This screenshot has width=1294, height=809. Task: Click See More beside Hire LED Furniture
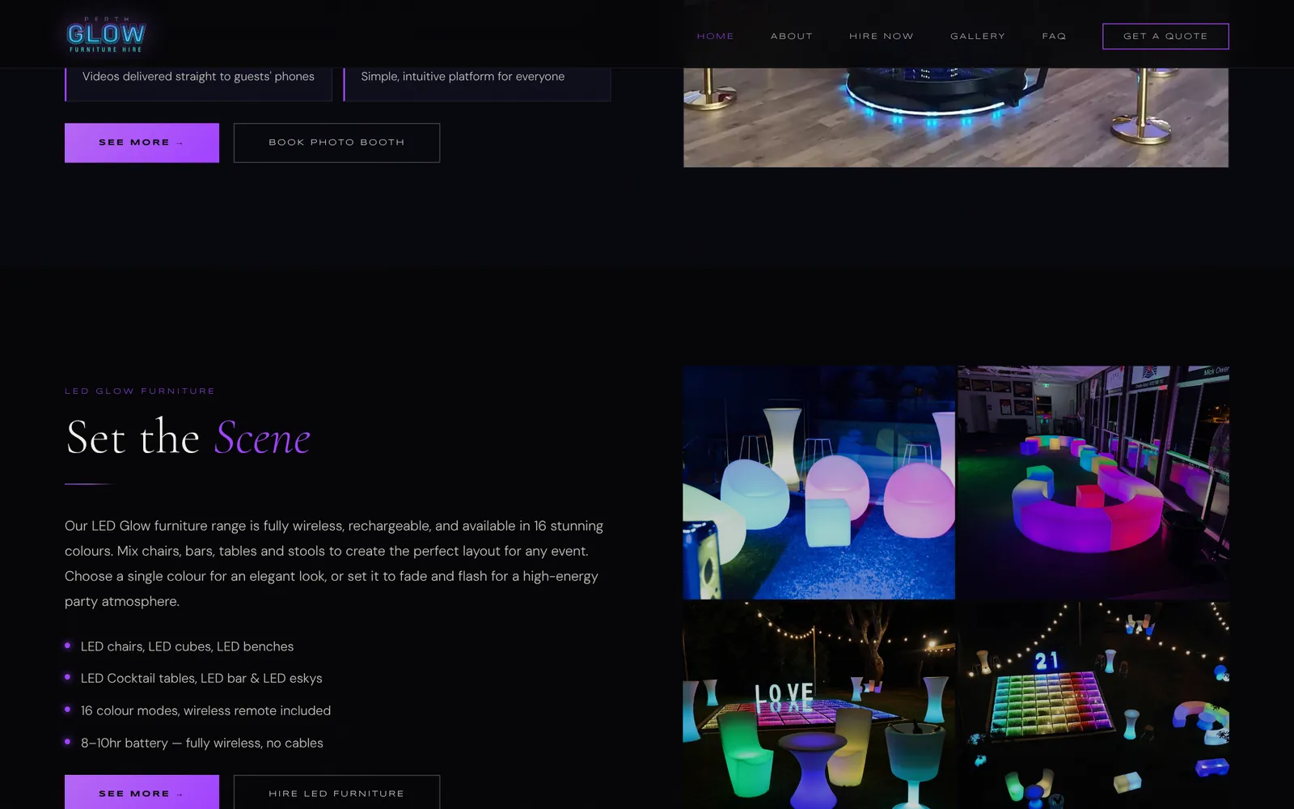point(142,792)
